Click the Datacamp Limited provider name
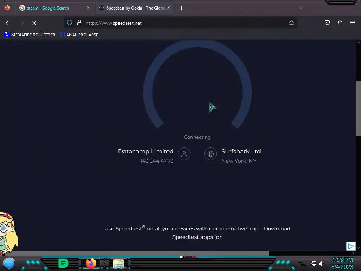Image resolution: width=361 pixels, height=271 pixels. [x=146, y=151]
